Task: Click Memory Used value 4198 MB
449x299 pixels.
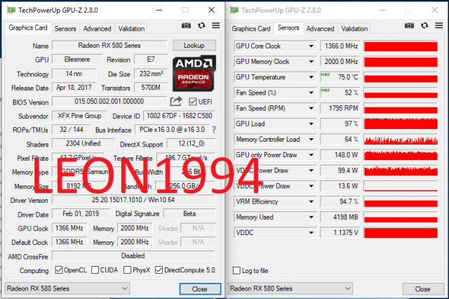Action: pos(340,217)
